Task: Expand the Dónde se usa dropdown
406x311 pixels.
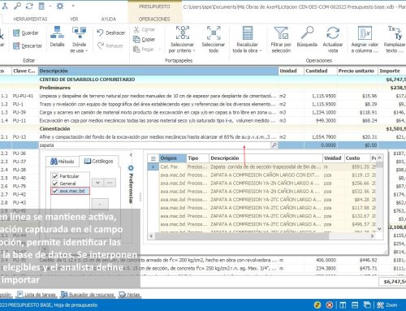Action: click(x=87, y=51)
